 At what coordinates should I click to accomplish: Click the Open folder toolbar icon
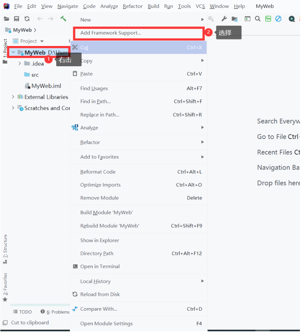(7, 19)
